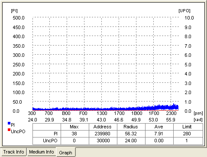The width and height of the screenshot is (207, 157).
Task: Click the [PI] axis title
Action: point(14,11)
